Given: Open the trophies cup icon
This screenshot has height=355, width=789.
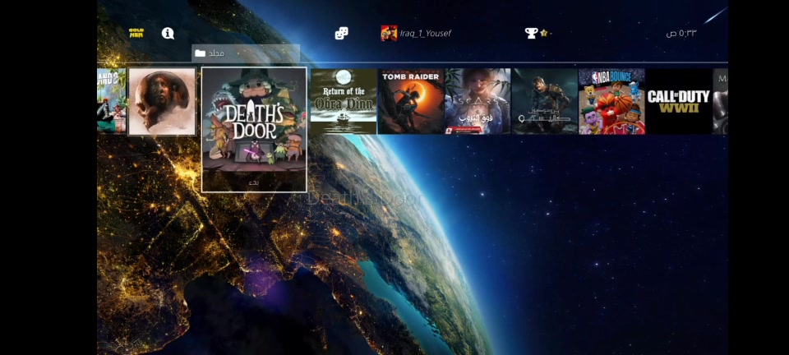Looking at the screenshot, I should click(532, 33).
